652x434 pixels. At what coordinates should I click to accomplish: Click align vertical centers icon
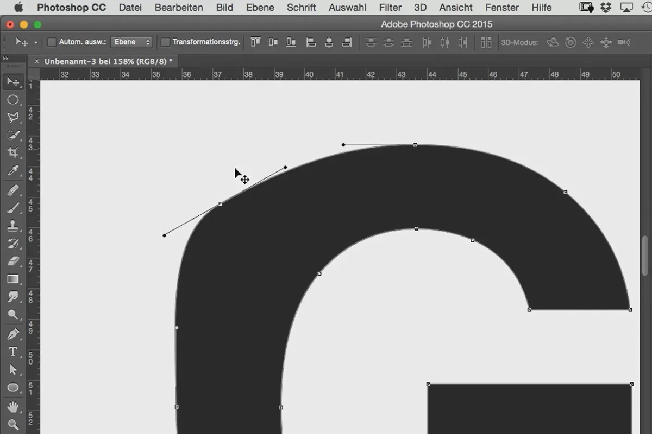point(273,42)
